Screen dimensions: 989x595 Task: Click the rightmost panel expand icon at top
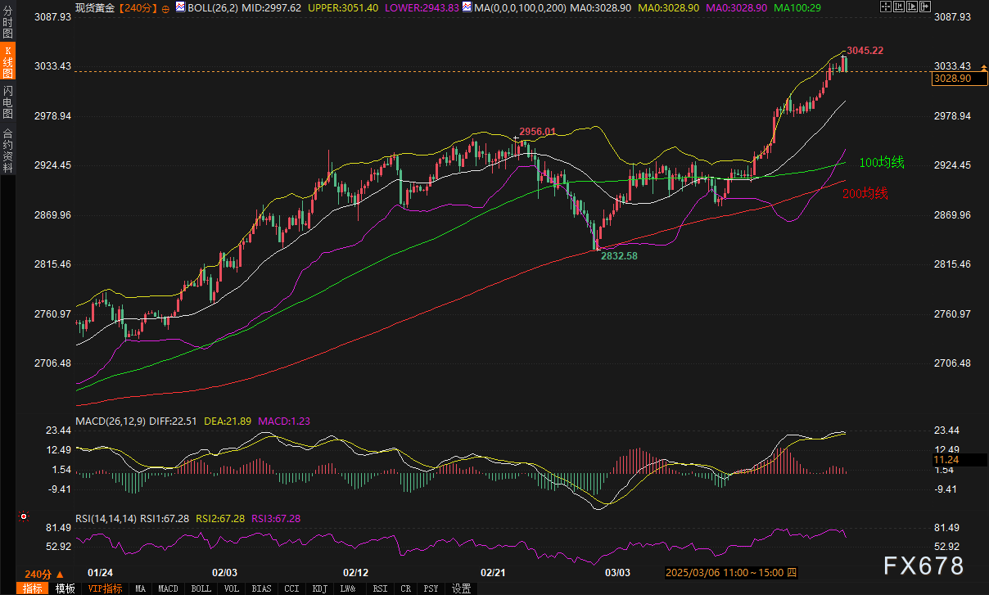[924, 7]
